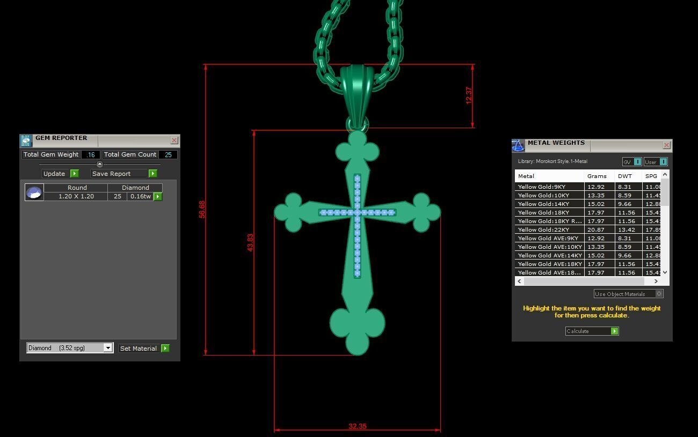The image size is (698, 437).
Task: Click the Metal Weights panel icon
Action: pyautogui.click(x=518, y=145)
